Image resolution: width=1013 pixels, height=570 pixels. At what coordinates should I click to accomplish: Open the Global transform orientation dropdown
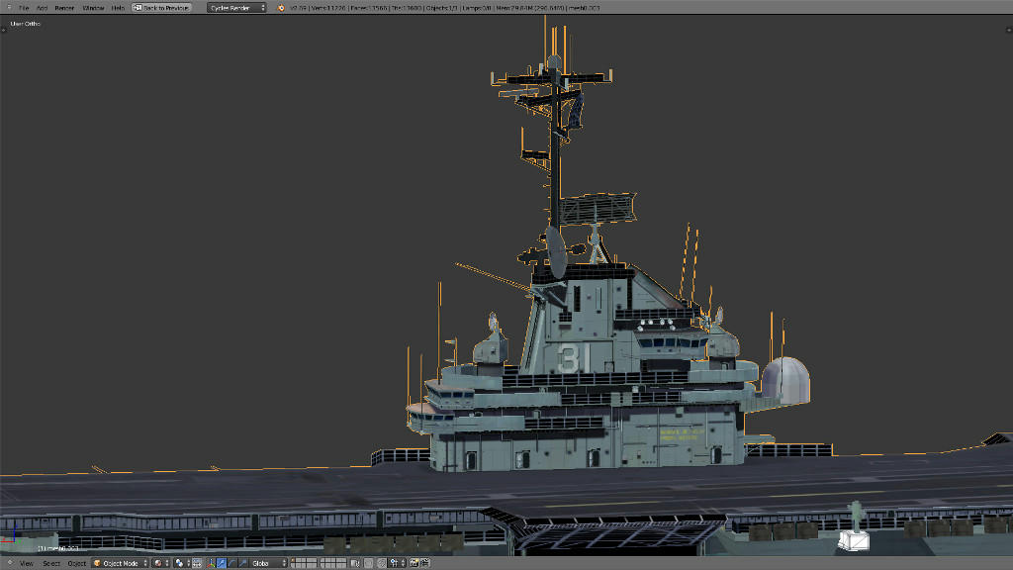tap(268, 563)
